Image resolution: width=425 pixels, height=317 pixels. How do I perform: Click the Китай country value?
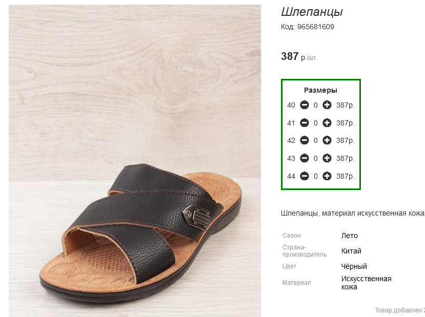point(351,251)
